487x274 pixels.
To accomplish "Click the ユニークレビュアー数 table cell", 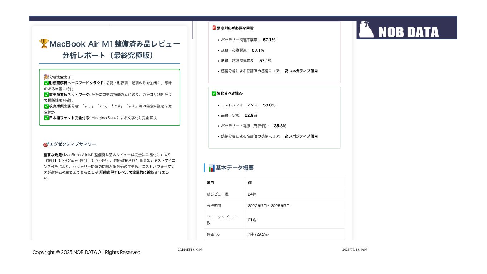I will [224, 220].
